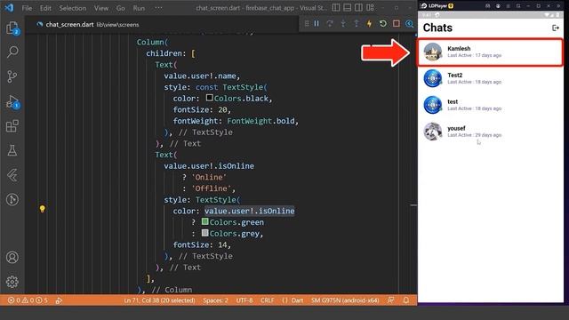Change line ending CRLF
The height and width of the screenshot is (320, 569).
[267, 300]
